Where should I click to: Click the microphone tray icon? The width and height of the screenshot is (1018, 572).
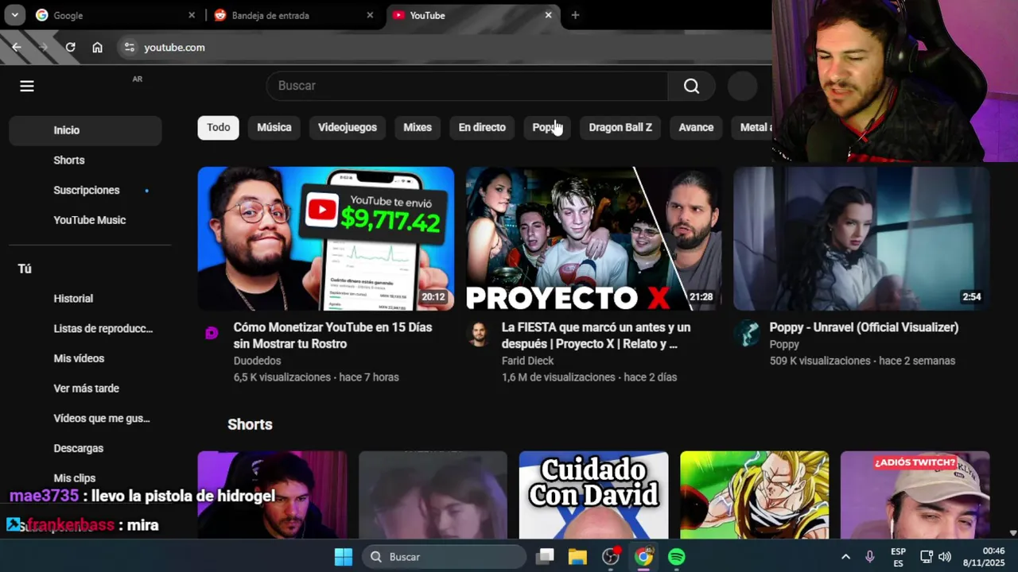pyautogui.click(x=870, y=557)
